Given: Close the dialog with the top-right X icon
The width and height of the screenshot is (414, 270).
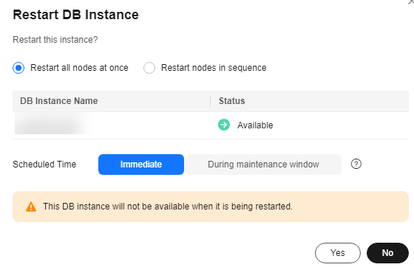Looking at the screenshot, I should [411, 2].
